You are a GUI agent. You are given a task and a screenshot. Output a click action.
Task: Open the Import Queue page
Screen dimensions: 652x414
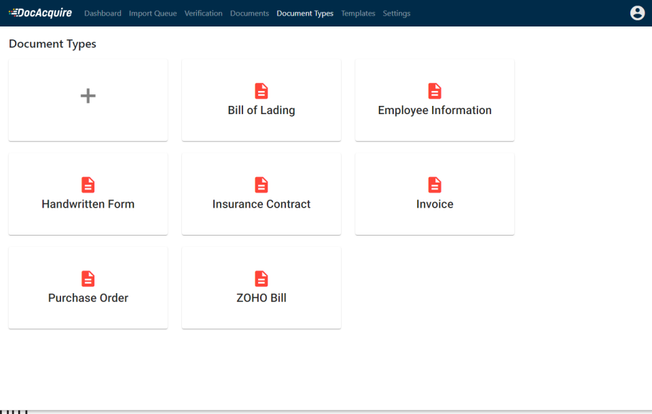tap(153, 14)
